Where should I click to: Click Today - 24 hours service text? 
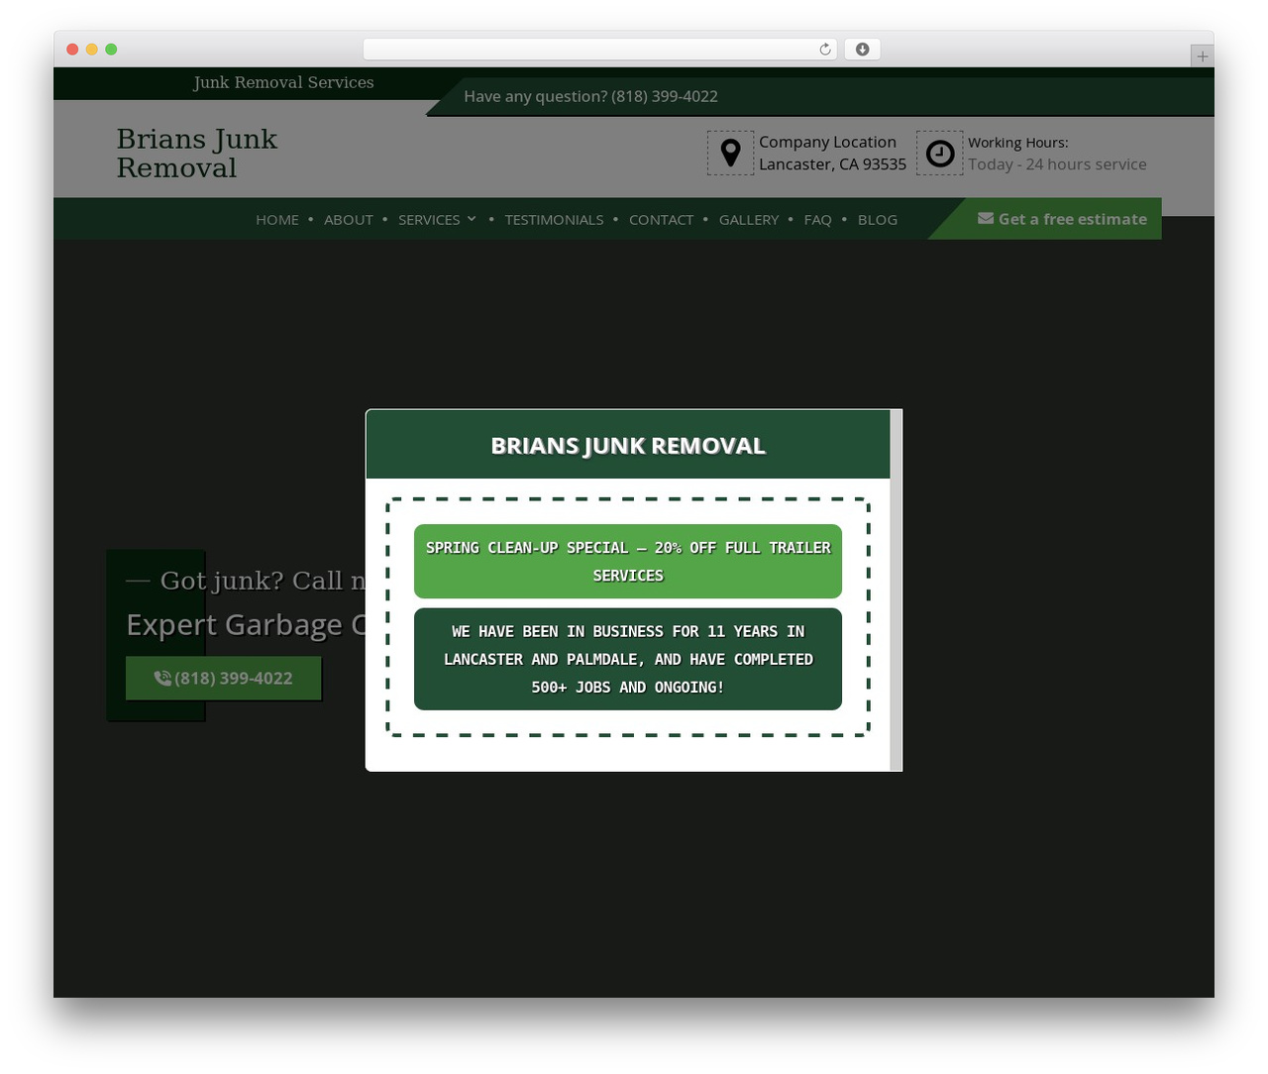[1057, 164]
